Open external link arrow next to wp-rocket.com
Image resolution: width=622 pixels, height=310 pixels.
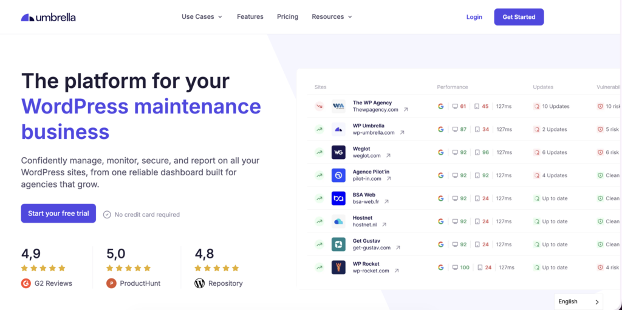click(396, 271)
